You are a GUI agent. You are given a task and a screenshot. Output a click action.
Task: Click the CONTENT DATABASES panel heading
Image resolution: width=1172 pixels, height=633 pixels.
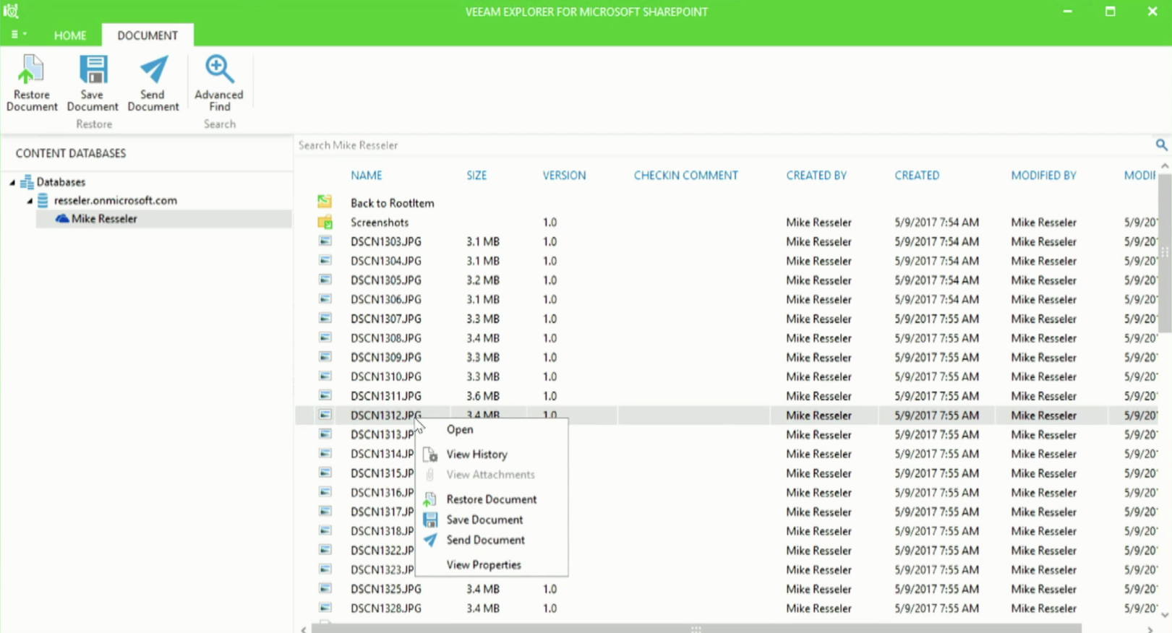pos(71,153)
